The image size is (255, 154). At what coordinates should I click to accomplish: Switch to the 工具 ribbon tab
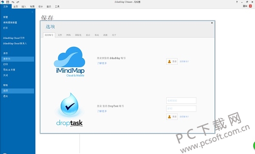pos(57,6)
